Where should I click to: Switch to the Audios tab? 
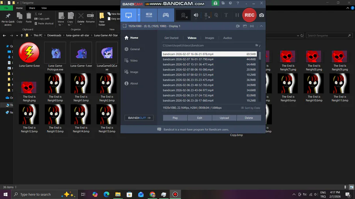228,38
